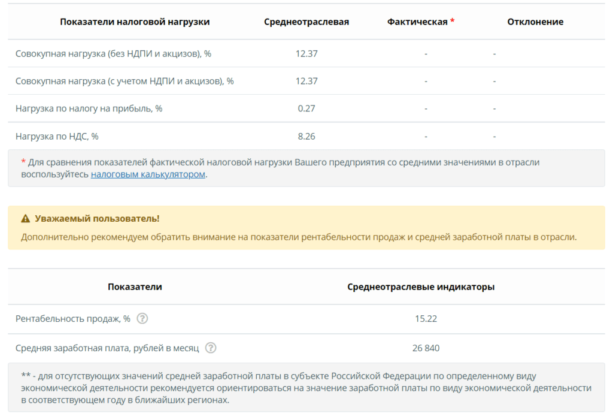Viewport: 613px width, 416px height.
Task: Click the Среднеотраслевые индикаторы header
Action: pos(421,287)
